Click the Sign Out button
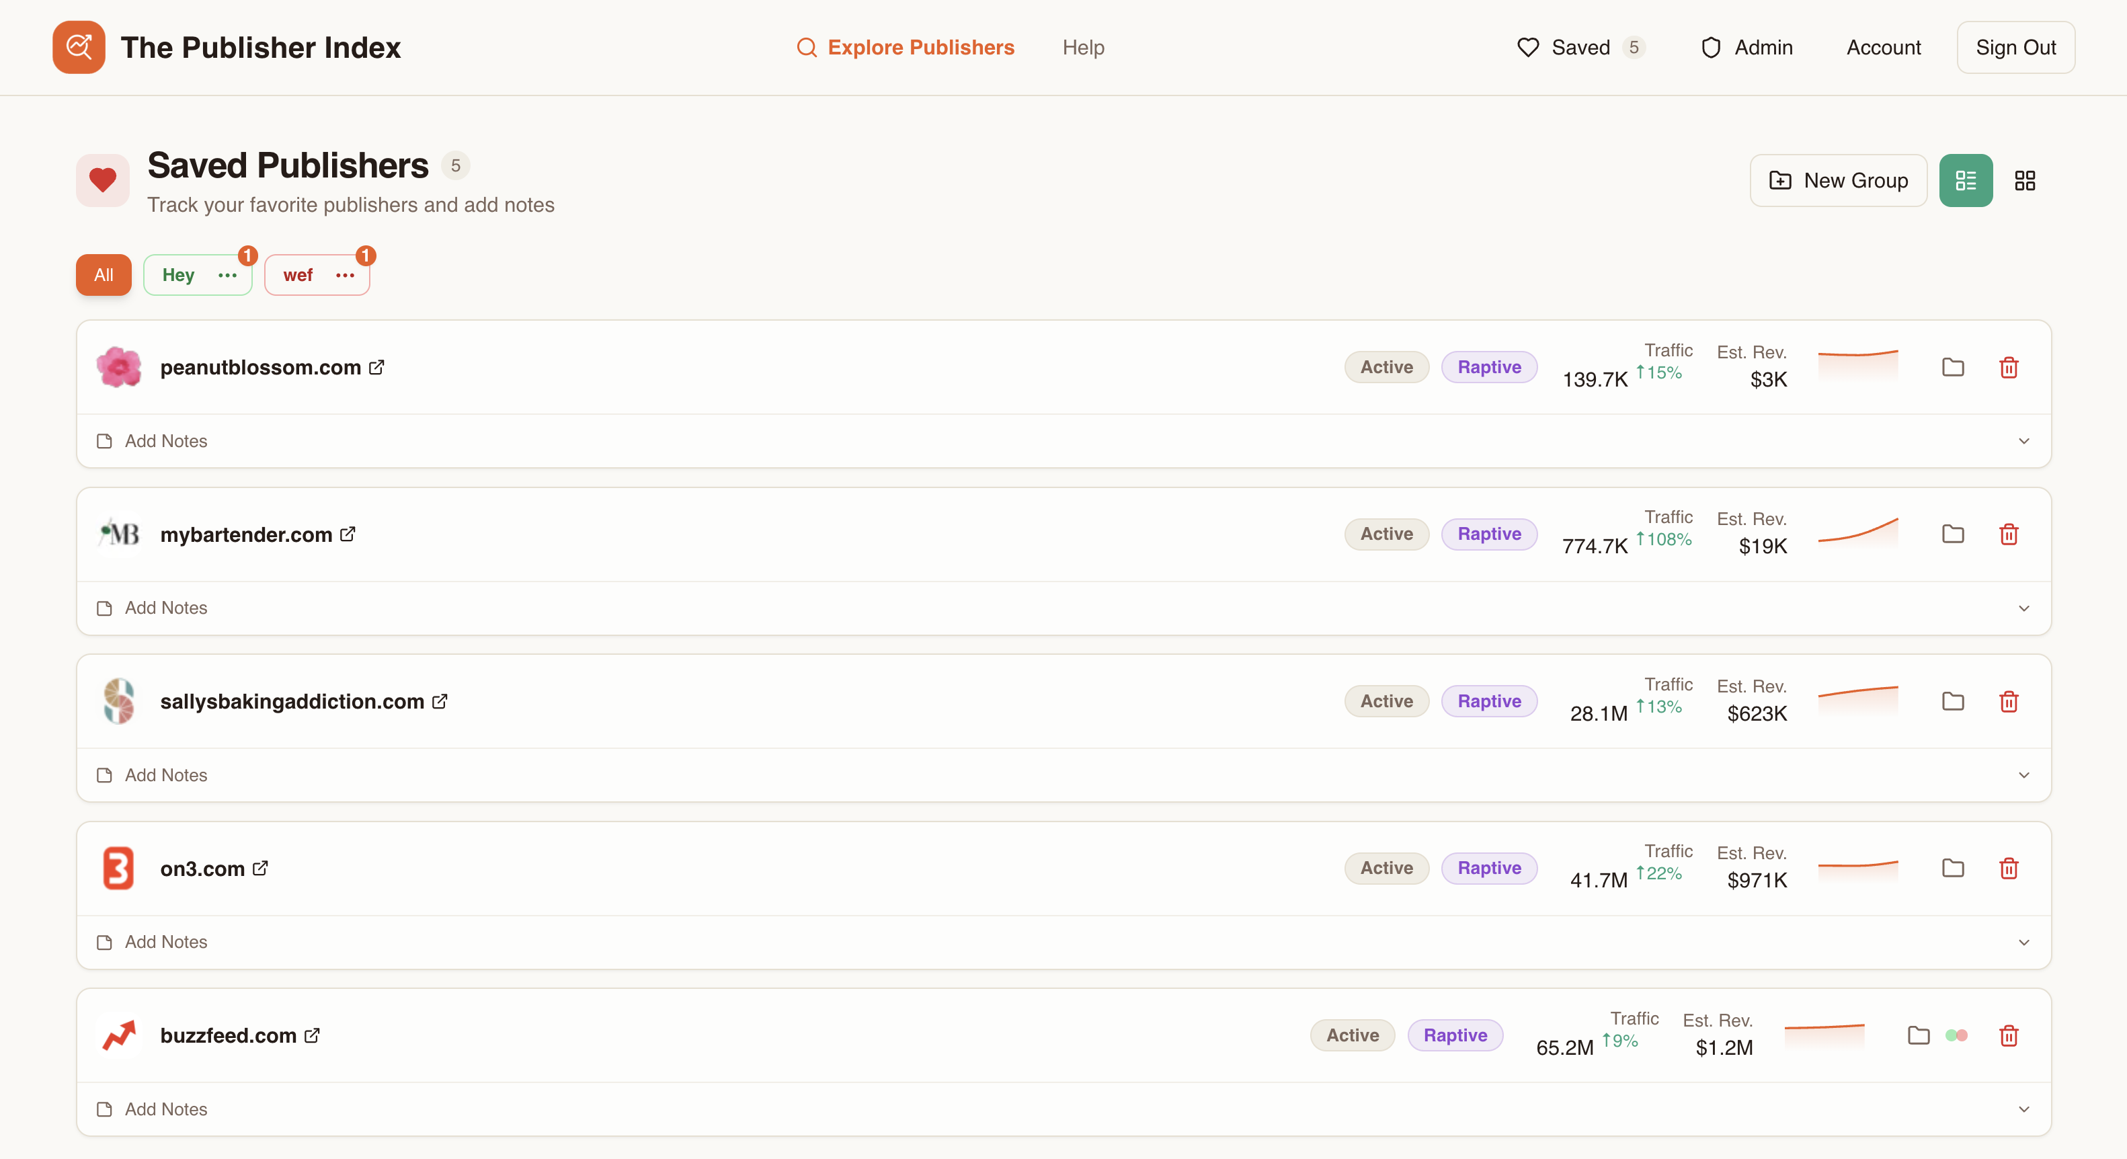Viewport: 2127px width, 1159px height. 2015,47
